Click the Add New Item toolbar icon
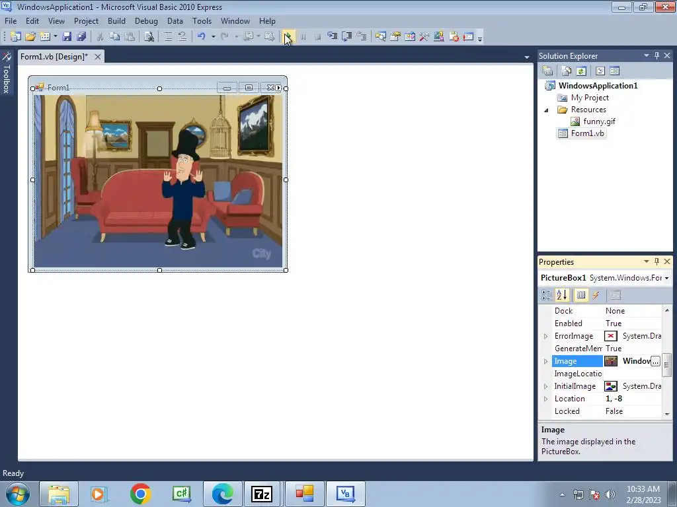The image size is (677, 507). tap(45, 37)
